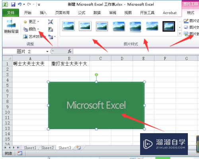
Task: Open the Redo history dropdown arrow
Action: click(33, 4)
